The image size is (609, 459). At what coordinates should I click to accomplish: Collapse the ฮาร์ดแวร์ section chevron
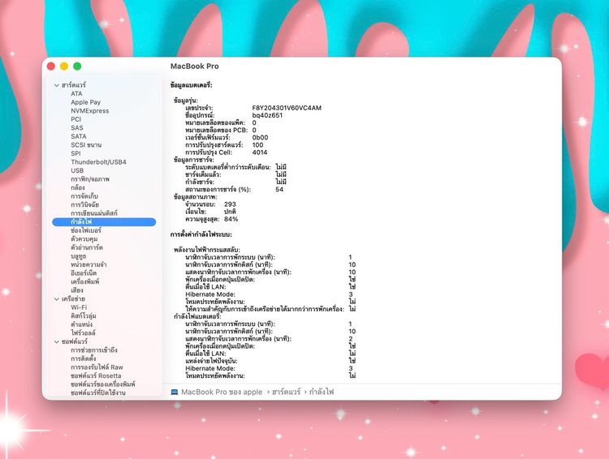pyautogui.click(x=57, y=85)
